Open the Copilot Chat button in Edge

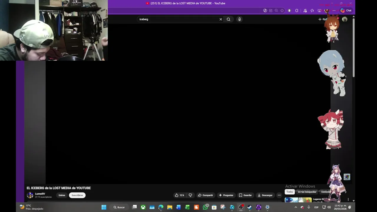(346, 11)
